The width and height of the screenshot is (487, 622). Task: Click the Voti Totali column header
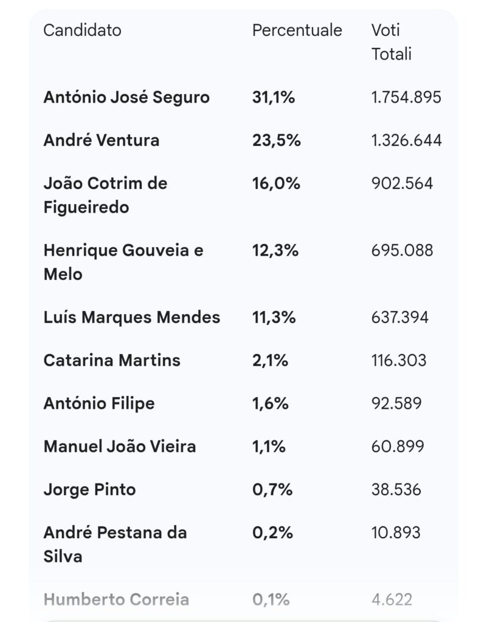tap(392, 42)
